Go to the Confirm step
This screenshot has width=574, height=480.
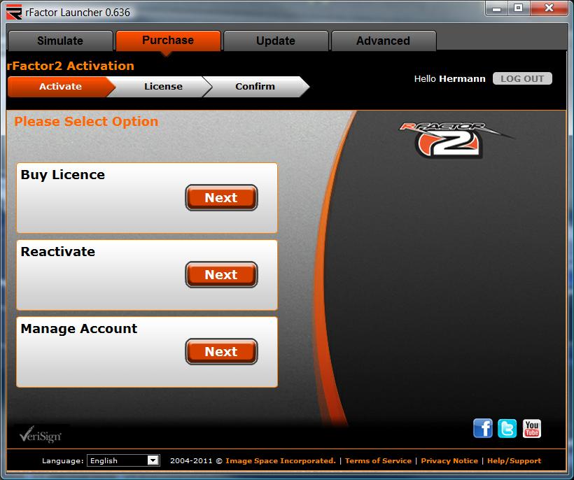[x=255, y=87]
